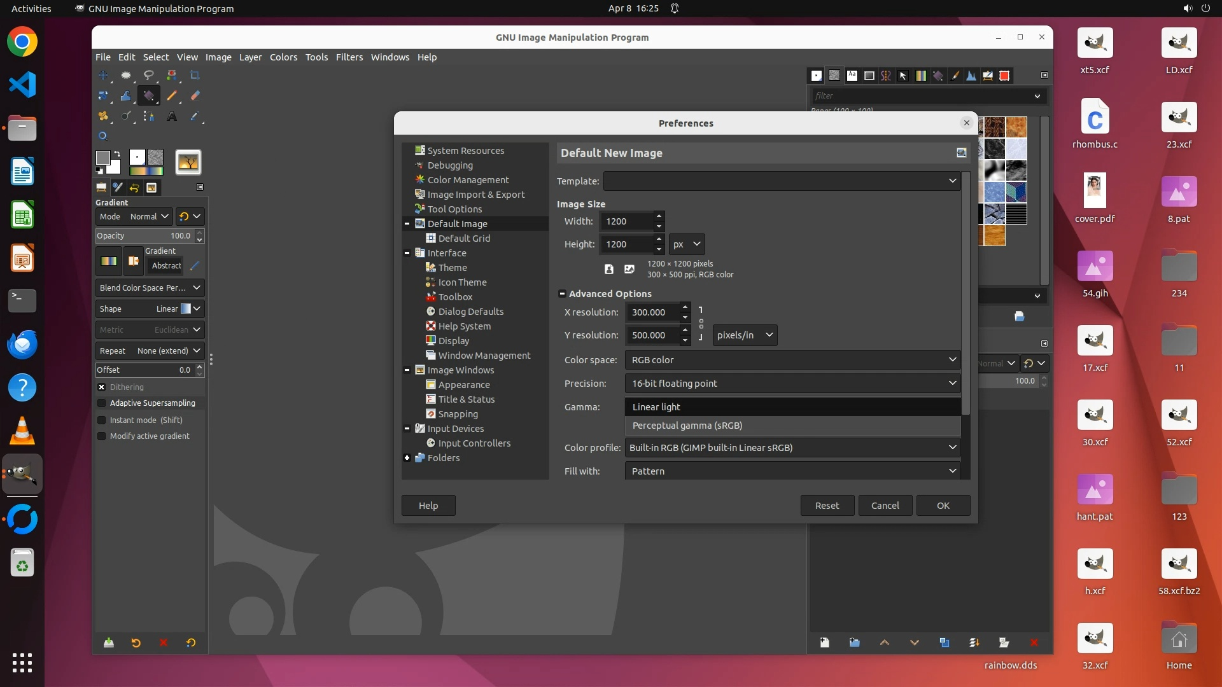The width and height of the screenshot is (1222, 687).
Task: Open GIMP from the Ubuntu dock
Action: [22, 475]
